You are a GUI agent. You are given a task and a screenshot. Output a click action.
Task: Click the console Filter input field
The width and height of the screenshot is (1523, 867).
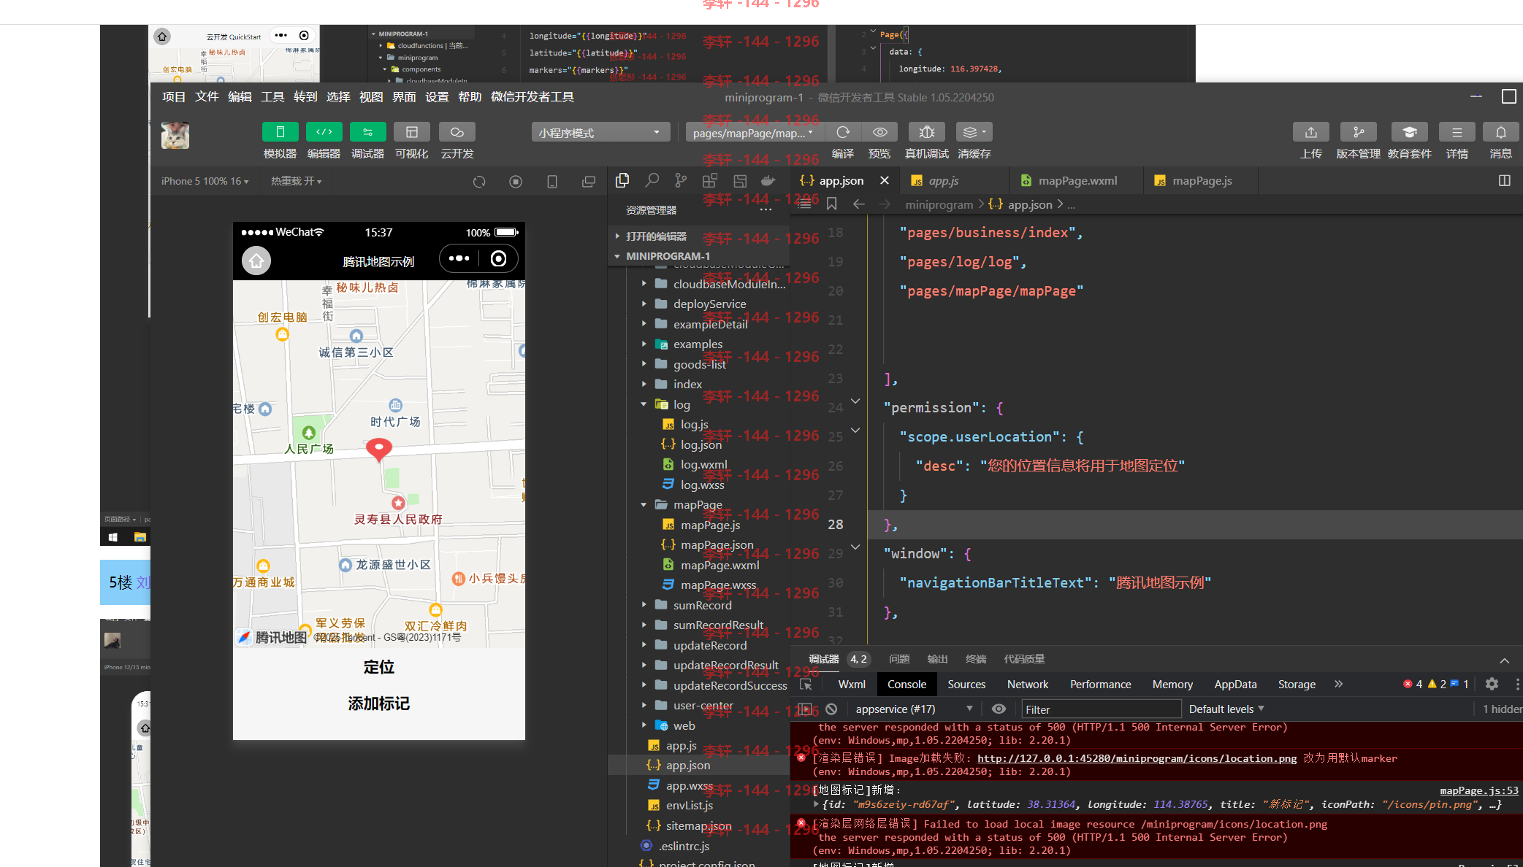1101,709
